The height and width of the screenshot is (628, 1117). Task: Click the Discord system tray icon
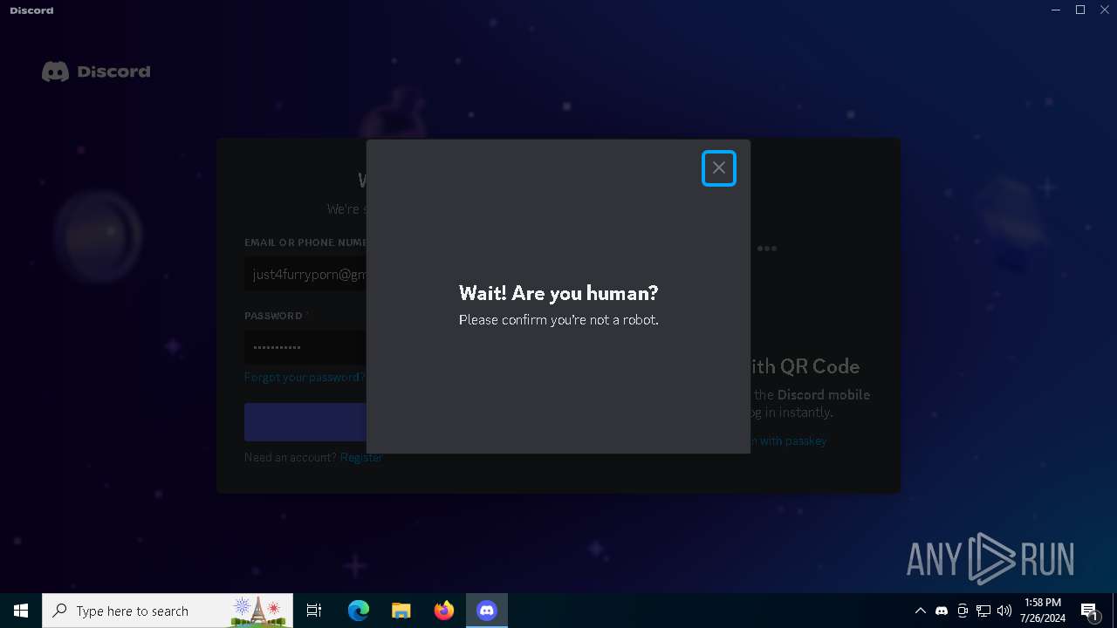tap(942, 611)
